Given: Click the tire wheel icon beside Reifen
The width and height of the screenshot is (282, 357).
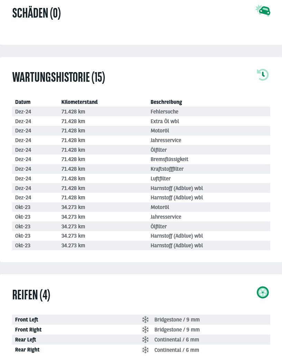Looking at the screenshot, I should 263,292.
